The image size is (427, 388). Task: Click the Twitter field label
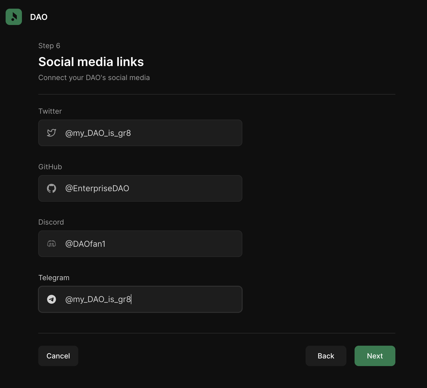50,111
